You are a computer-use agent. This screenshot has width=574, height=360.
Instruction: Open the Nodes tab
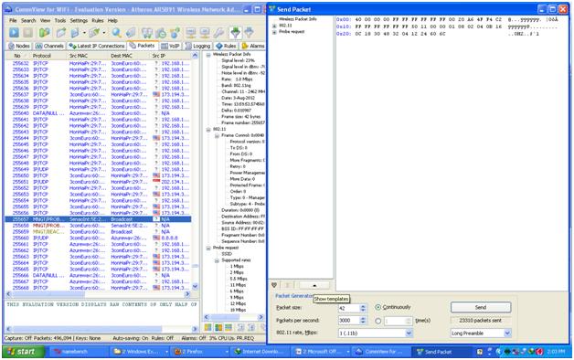click(x=19, y=46)
